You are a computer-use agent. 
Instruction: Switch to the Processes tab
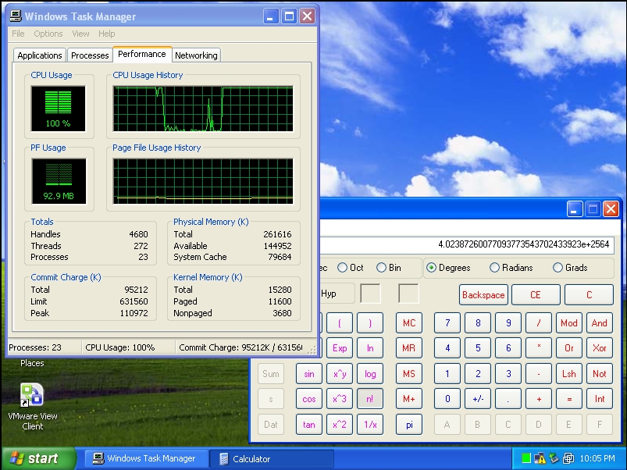90,55
